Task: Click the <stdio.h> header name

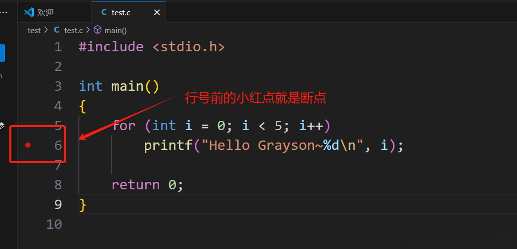Action: tap(189, 47)
